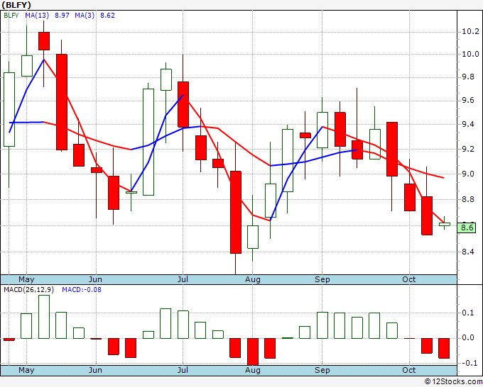Image resolution: width=483 pixels, height=387 pixels.
Task: Click the tall green mid-June candlestick
Action: 148,142
